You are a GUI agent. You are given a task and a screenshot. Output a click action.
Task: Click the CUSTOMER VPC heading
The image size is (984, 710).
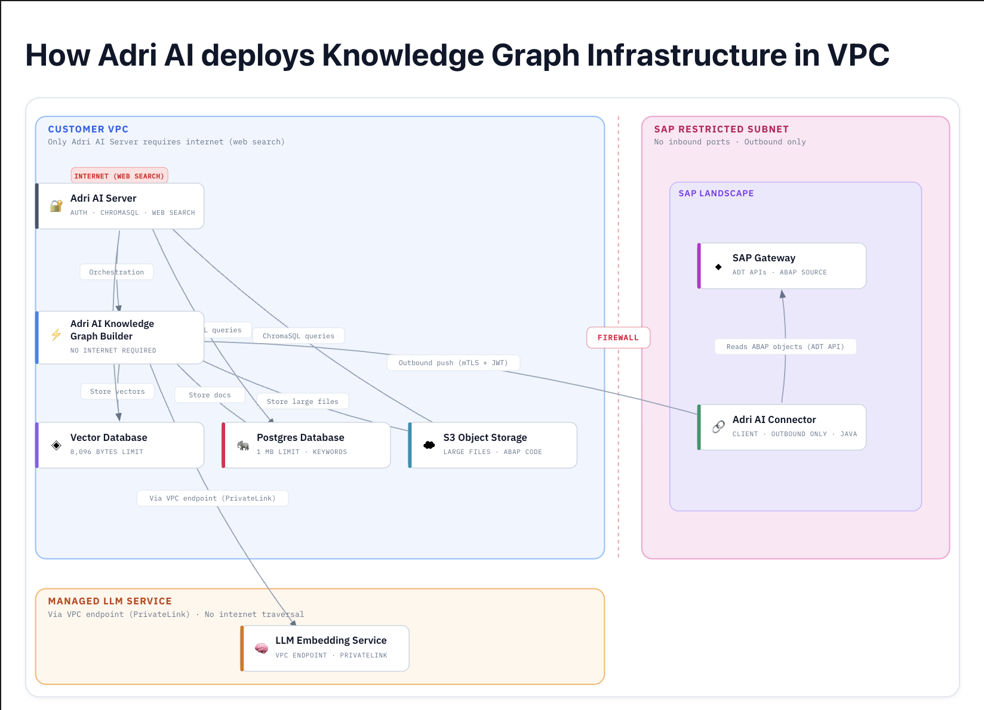[88, 129]
